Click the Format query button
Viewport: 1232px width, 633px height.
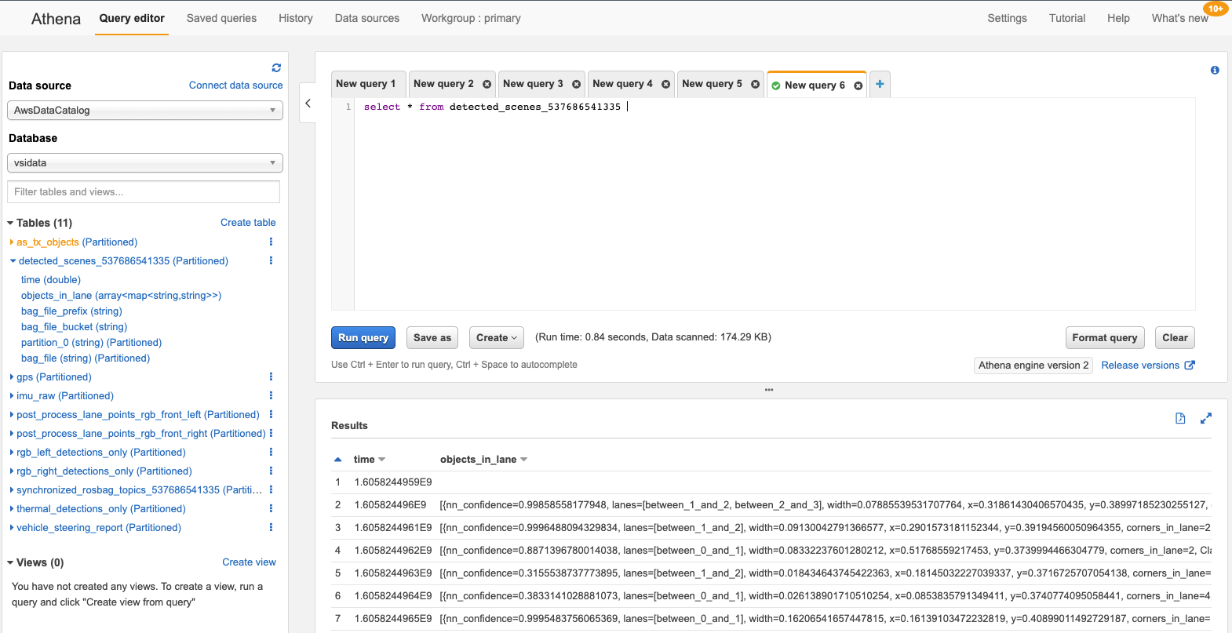(1105, 338)
